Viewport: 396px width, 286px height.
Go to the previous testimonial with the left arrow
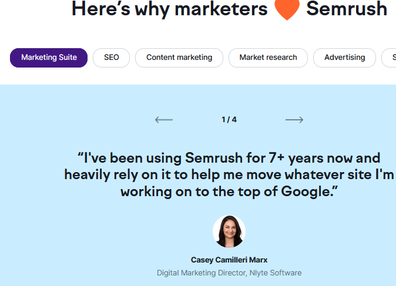pos(164,120)
